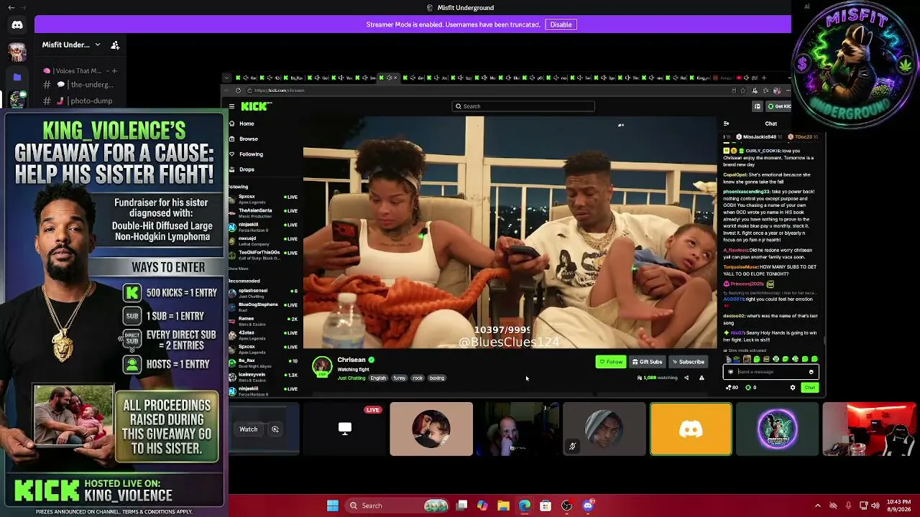The image size is (920, 517).
Task: Open a new browser tab with plus
Action: coord(764,78)
